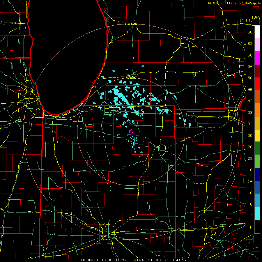262x262 pixels.
Task: Click legend value 22
Action: tap(250, 159)
